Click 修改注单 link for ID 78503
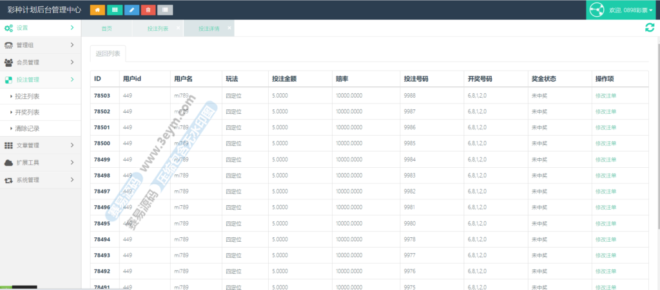Screen dimensions: 660x290 (605, 95)
